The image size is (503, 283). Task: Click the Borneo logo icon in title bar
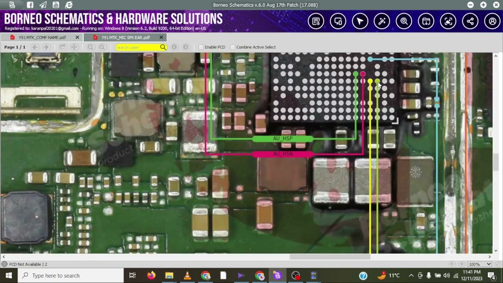click(x=12, y=5)
